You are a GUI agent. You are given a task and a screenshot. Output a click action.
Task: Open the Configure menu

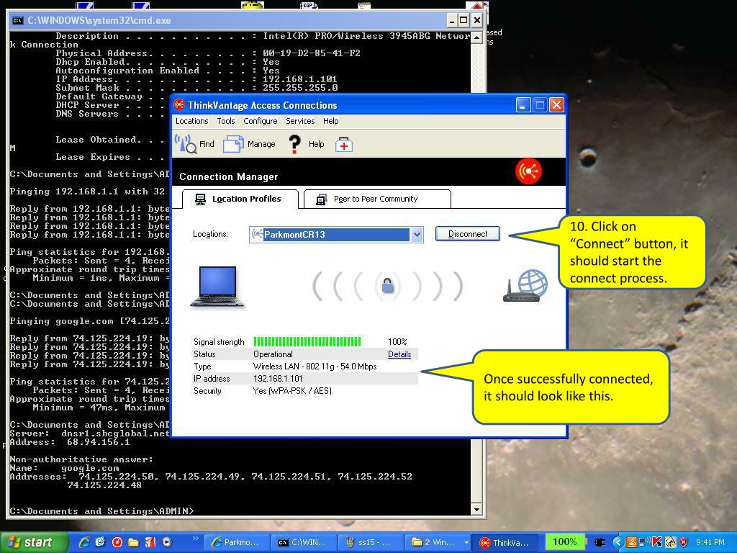coord(261,121)
